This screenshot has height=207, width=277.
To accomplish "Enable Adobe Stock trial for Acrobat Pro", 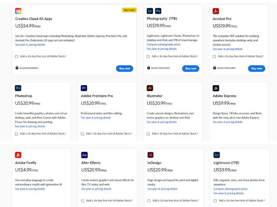I will pos(214,57).
